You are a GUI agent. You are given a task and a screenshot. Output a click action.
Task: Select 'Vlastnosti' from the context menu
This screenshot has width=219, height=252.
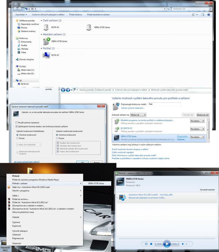16,243
